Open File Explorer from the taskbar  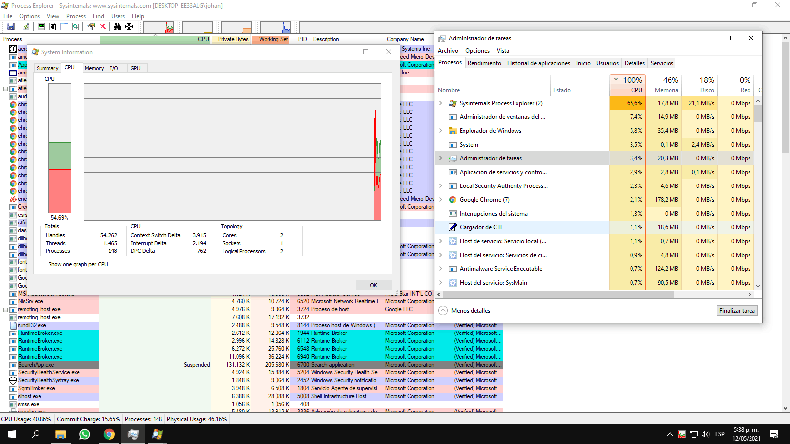coord(60,434)
